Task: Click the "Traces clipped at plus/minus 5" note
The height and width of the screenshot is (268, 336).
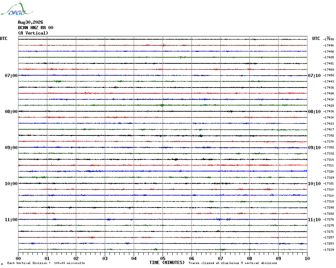Action: [233, 263]
